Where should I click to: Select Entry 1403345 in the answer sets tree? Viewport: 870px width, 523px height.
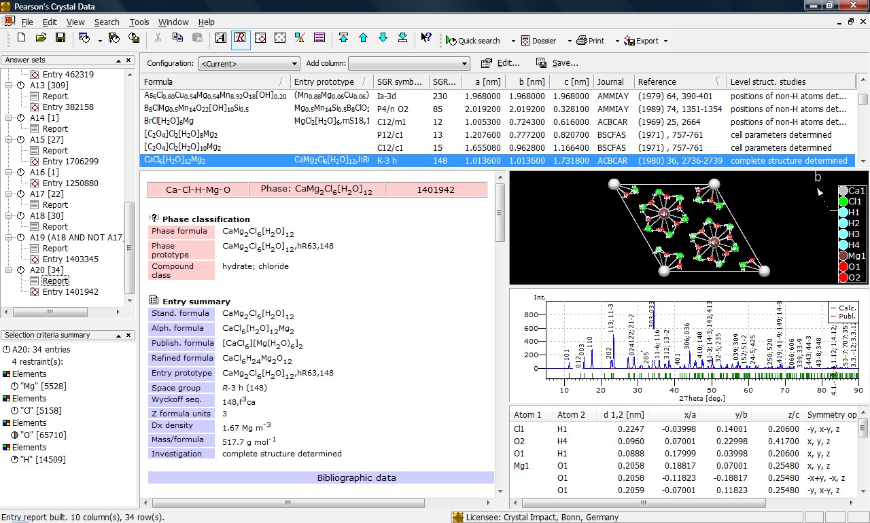click(x=70, y=259)
